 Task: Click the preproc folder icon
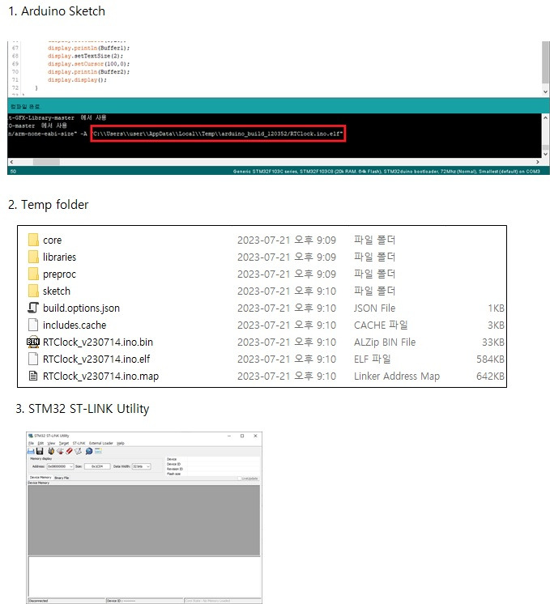(33, 274)
